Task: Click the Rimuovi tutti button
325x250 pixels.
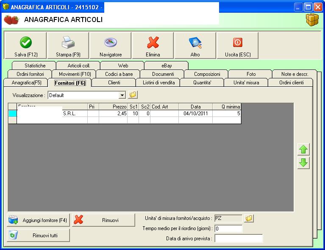Action: (38, 236)
